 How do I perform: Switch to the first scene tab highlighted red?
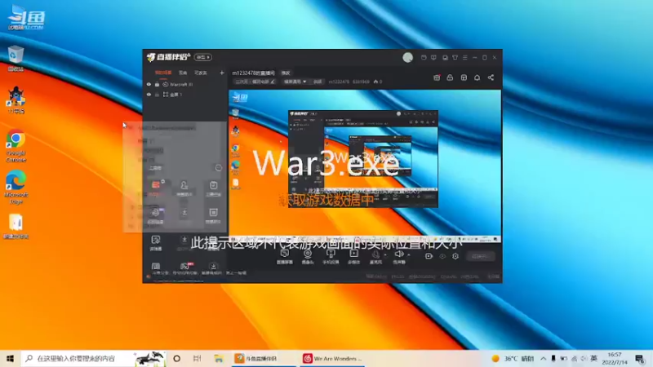(163, 73)
